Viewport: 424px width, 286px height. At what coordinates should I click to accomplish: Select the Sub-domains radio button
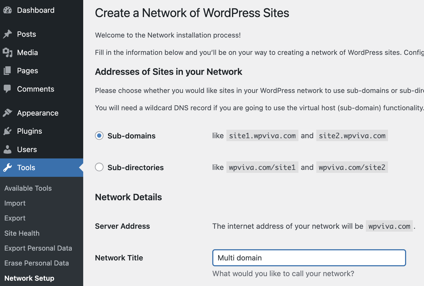pos(99,136)
